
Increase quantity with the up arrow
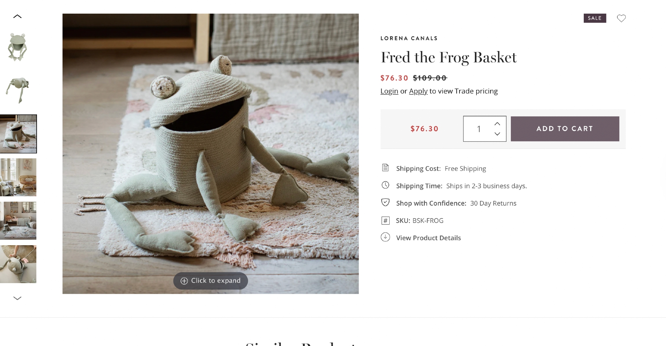497,124
